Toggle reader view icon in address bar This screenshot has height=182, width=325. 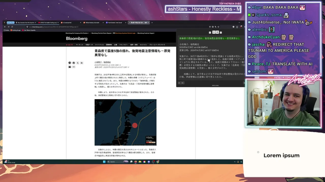coord(210,27)
